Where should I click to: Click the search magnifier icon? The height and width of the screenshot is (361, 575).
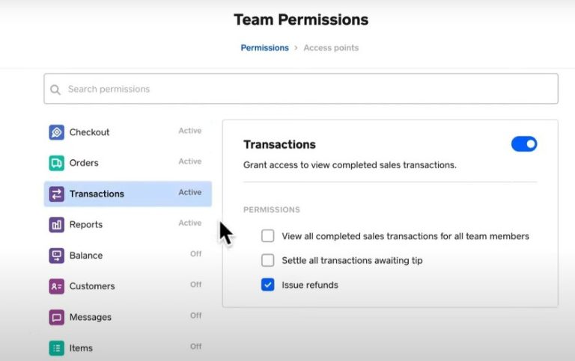click(55, 90)
